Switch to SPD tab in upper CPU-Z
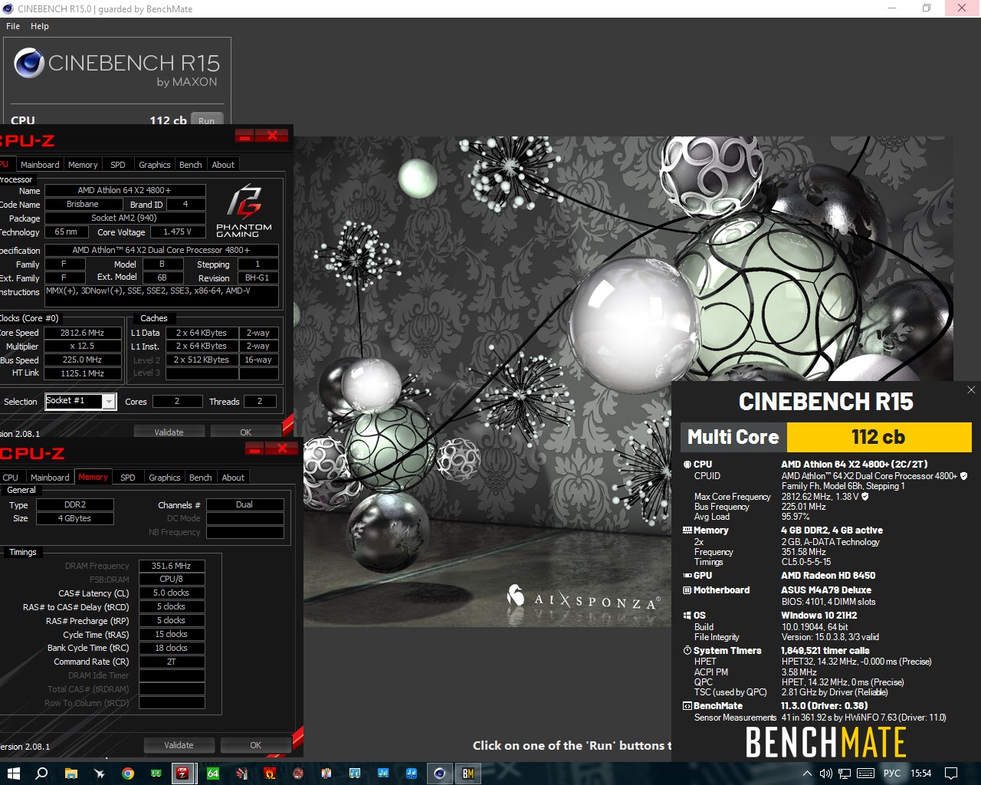981x785 pixels. click(x=118, y=165)
